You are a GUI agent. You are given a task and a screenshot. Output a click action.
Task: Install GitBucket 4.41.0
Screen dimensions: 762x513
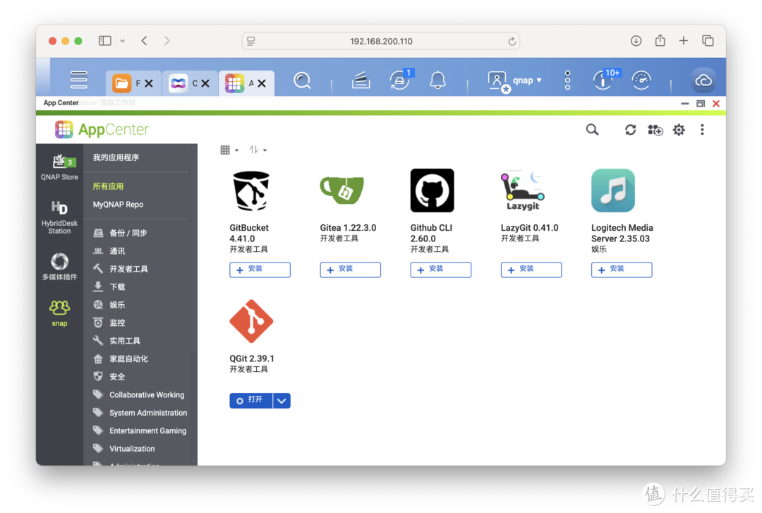pos(260,270)
